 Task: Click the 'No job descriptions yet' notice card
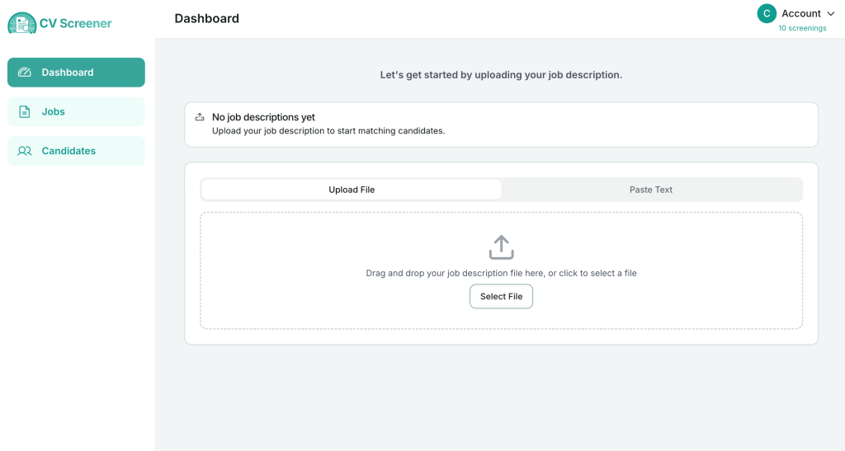point(501,124)
